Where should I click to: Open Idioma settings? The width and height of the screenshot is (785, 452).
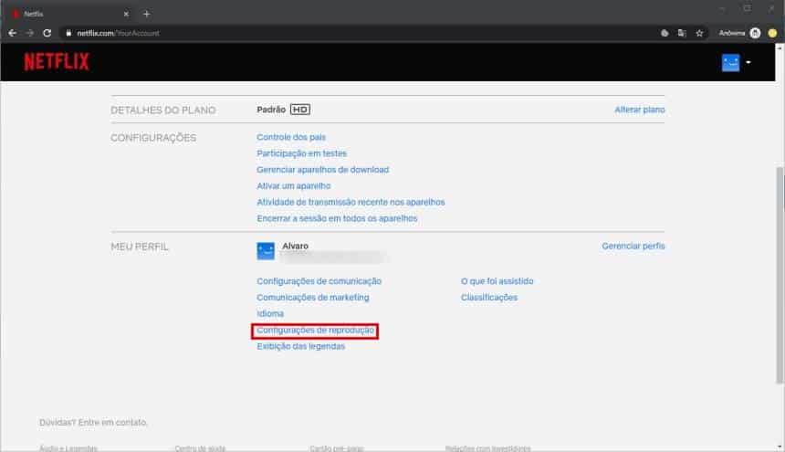click(x=270, y=314)
